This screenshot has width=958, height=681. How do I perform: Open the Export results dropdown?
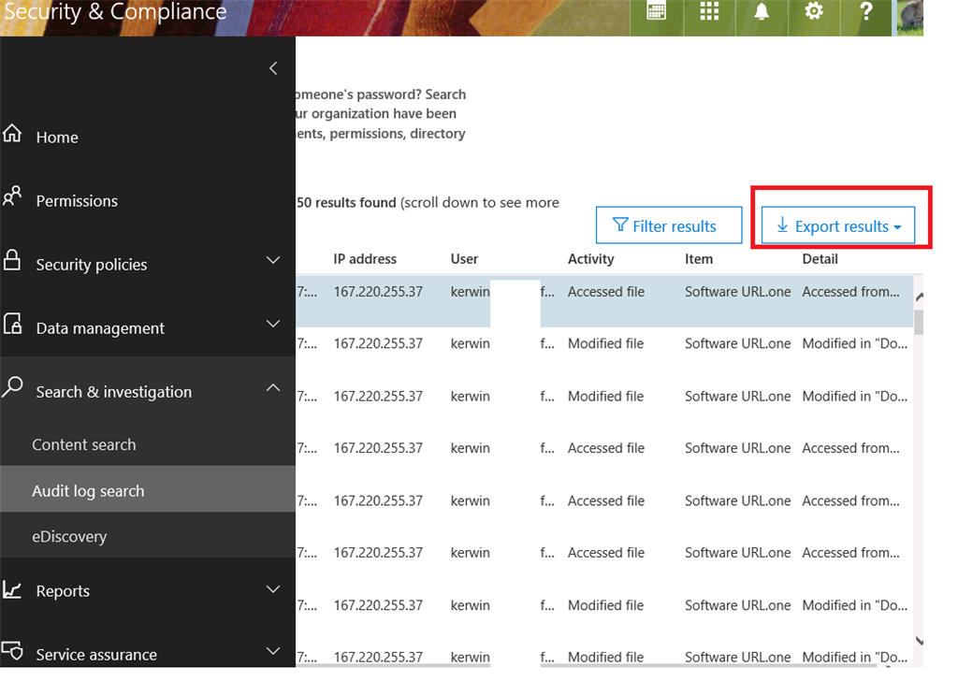tap(838, 225)
